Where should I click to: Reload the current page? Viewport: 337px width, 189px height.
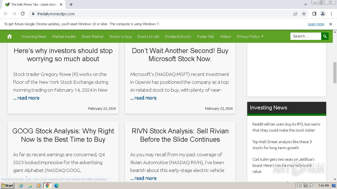tap(23, 14)
